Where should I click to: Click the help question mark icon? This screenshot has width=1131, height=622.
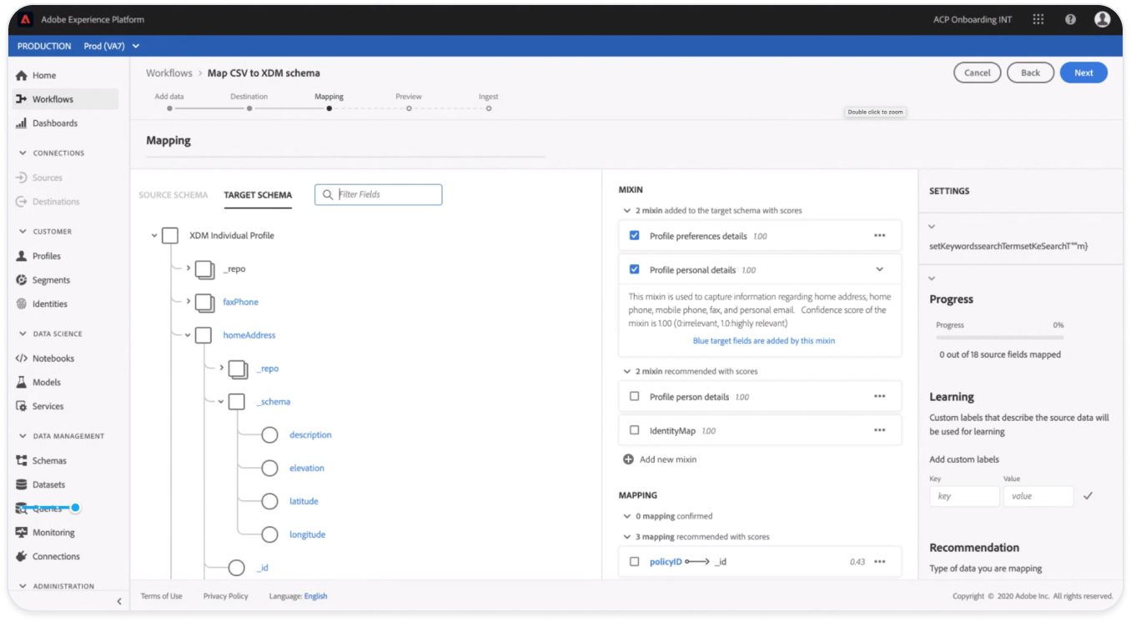point(1070,19)
